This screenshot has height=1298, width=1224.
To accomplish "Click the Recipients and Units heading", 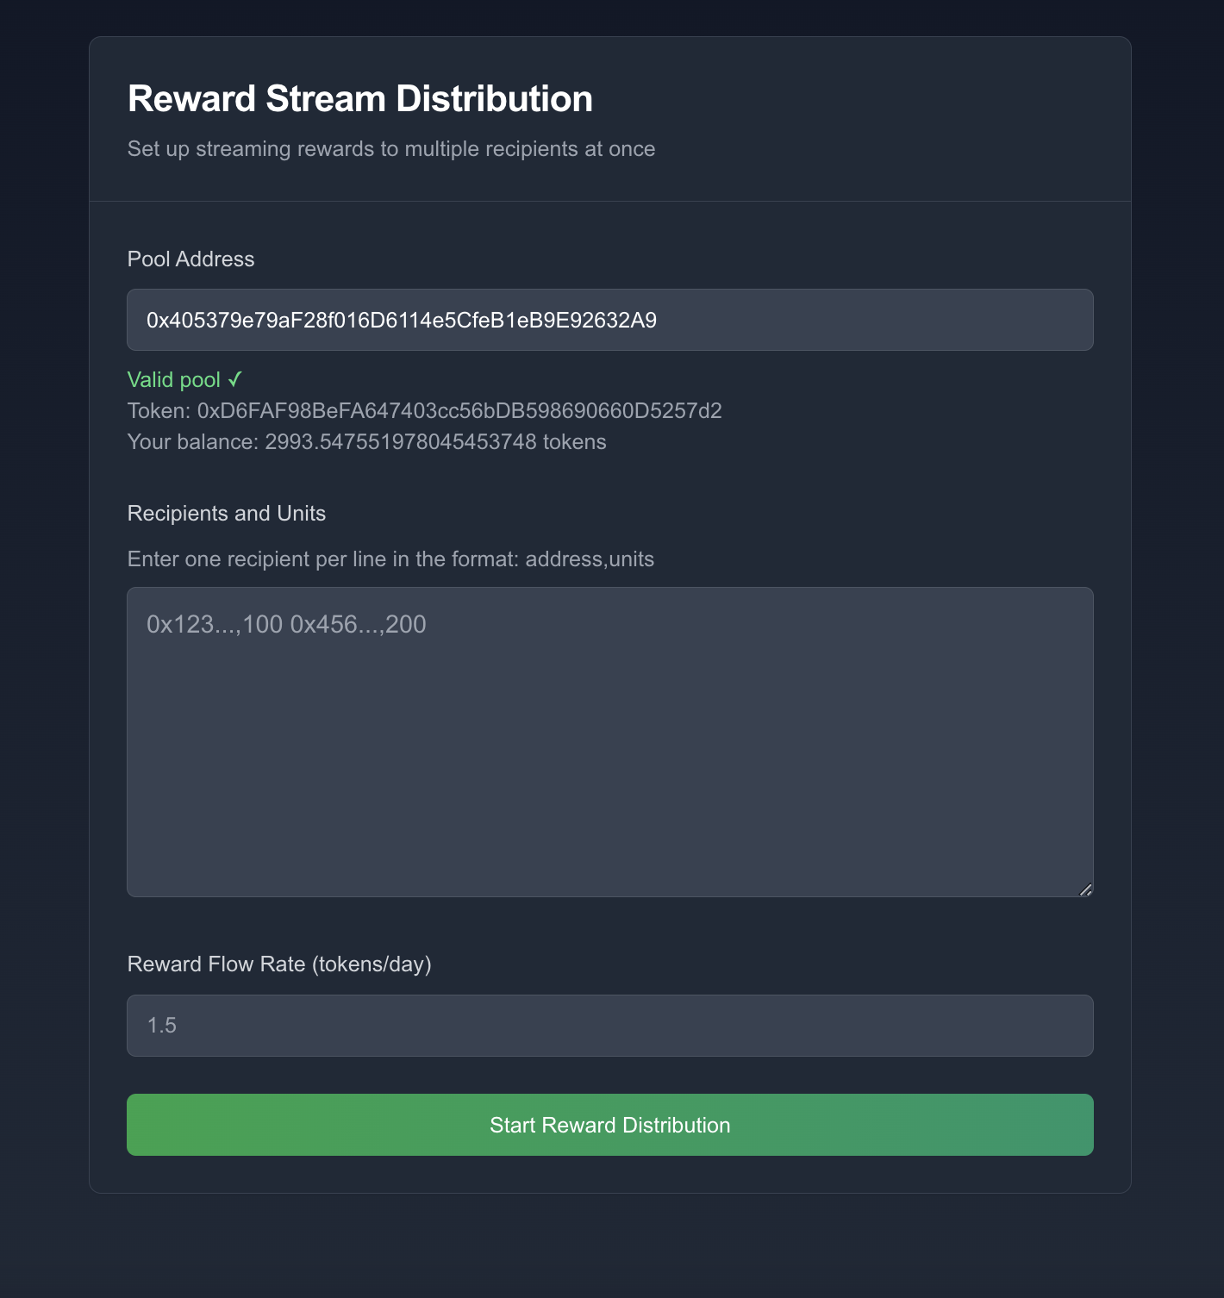I will [x=227, y=513].
